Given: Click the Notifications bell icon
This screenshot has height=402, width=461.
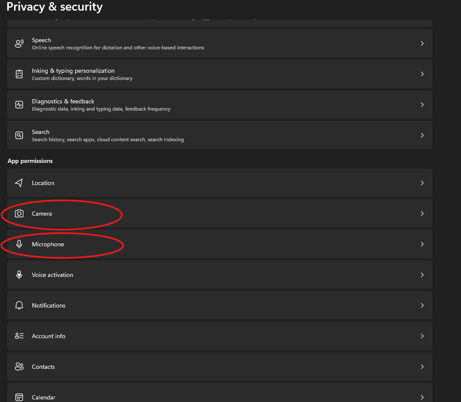Looking at the screenshot, I should click(19, 305).
